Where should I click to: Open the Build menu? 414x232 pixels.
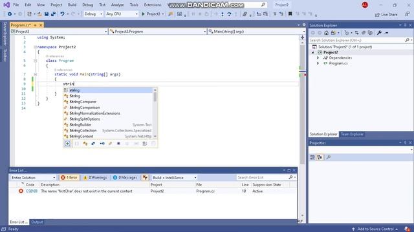(x=72, y=5)
